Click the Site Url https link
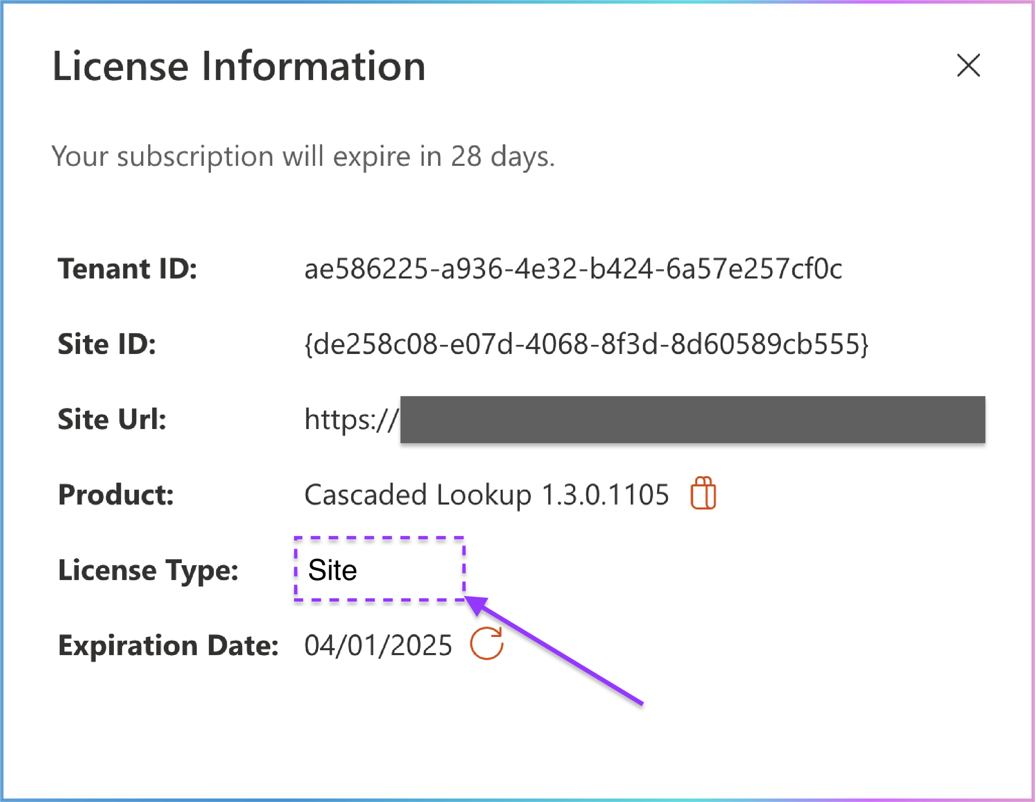 click(351, 420)
